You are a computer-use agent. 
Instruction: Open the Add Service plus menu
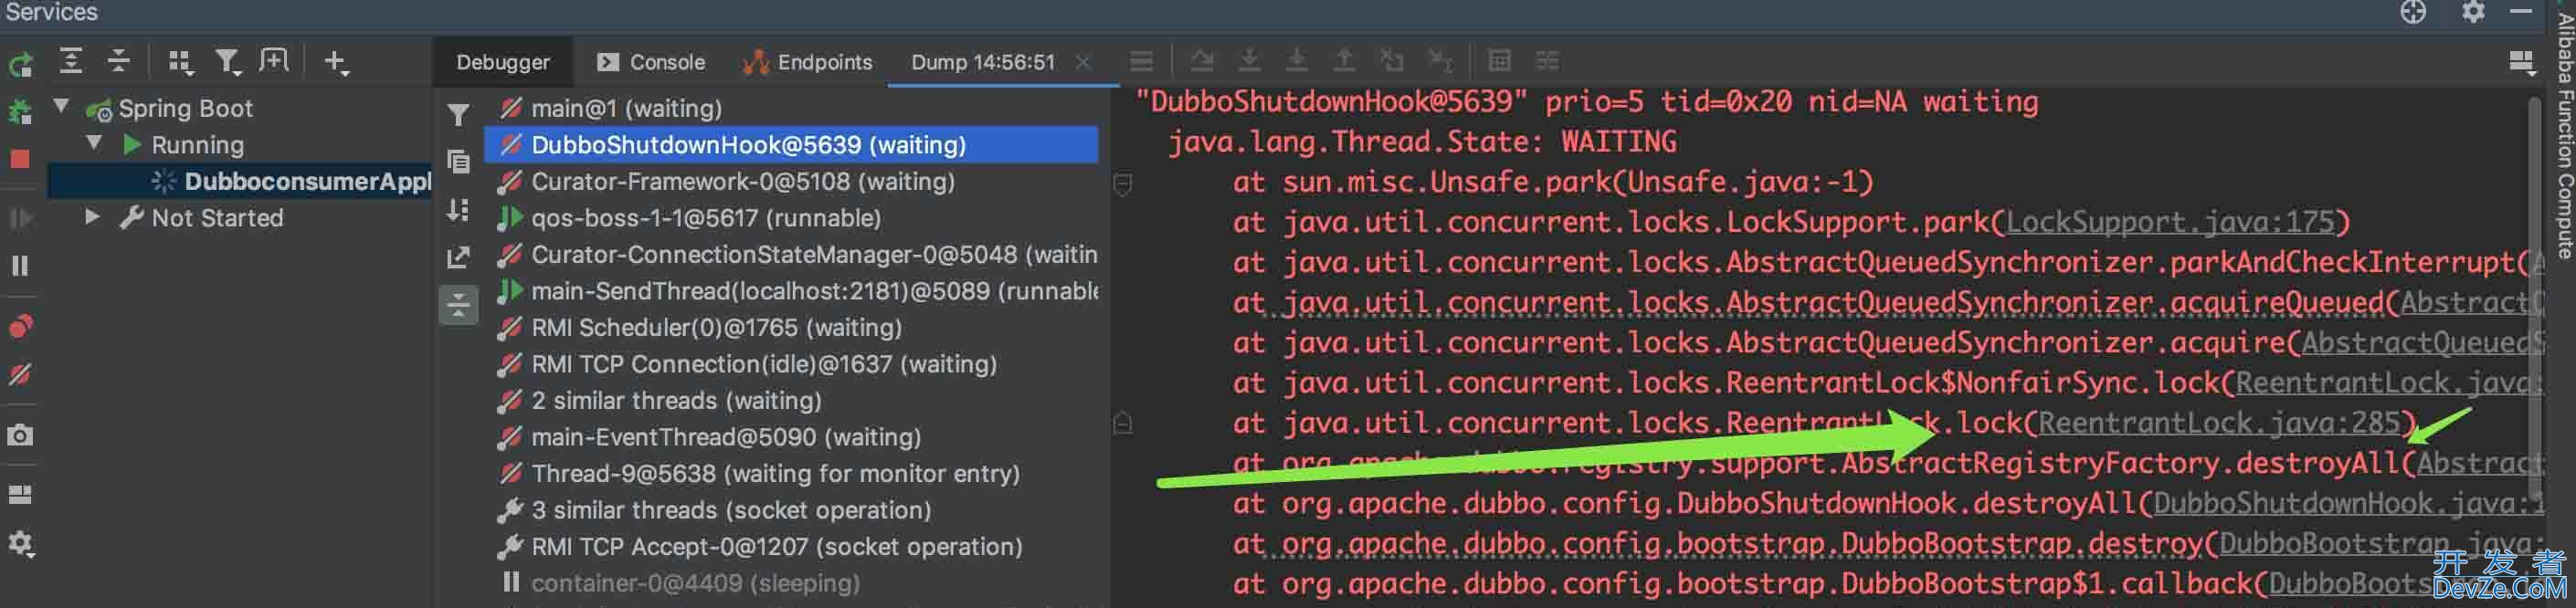click(336, 62)
